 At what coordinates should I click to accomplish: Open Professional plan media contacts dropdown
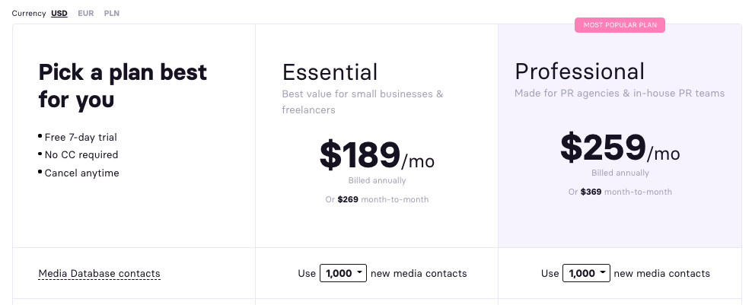click(586, 273)
